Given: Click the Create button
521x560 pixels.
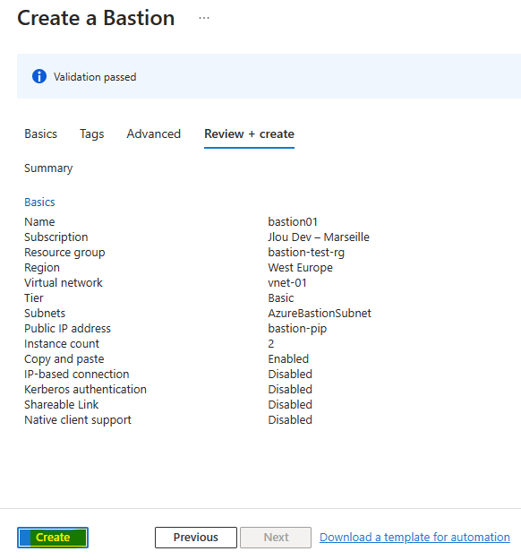Looking at the screenshot, I should click(53, 537).
